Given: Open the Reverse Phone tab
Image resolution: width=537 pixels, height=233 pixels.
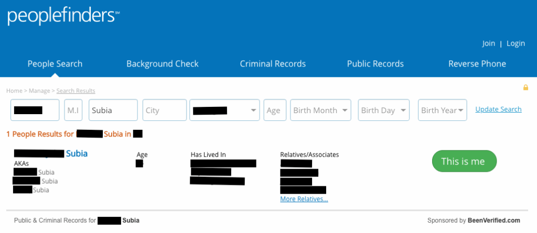Looking at the screenshot, I should tap(477, 64).
